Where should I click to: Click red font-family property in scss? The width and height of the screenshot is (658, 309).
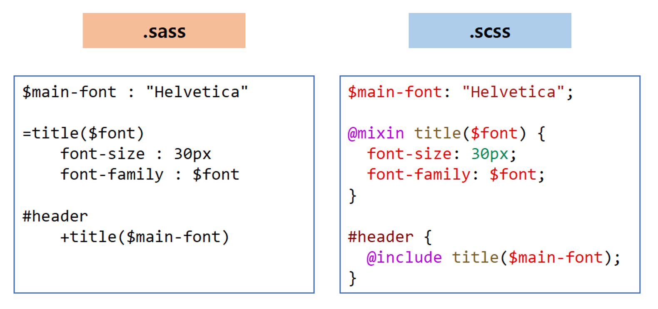pyautogui.click(x=418, y=174)
